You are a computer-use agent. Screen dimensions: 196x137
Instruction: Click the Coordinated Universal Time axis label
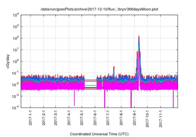pos(99,134)
